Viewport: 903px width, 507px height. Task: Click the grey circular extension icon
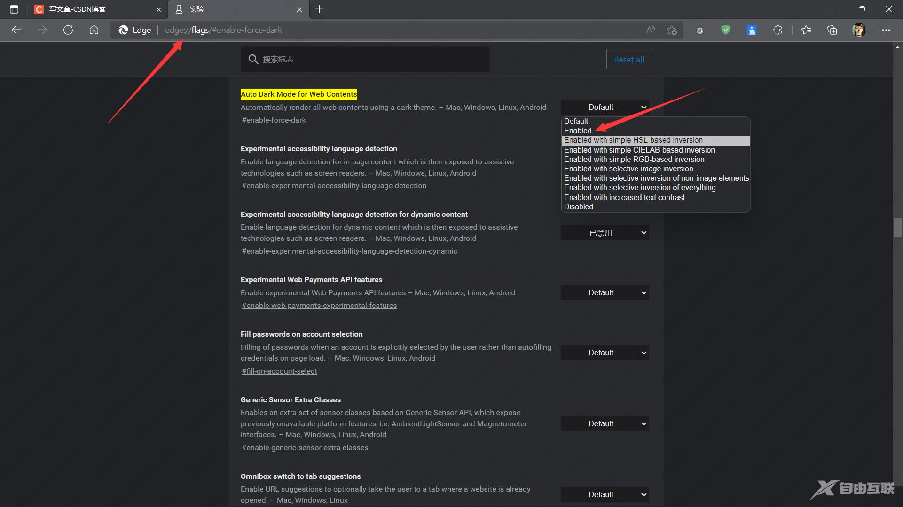point(700,30)
